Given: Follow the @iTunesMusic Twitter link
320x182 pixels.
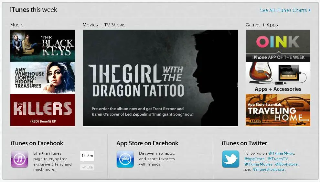Looking at the screenshot, I should coord(281,153).
